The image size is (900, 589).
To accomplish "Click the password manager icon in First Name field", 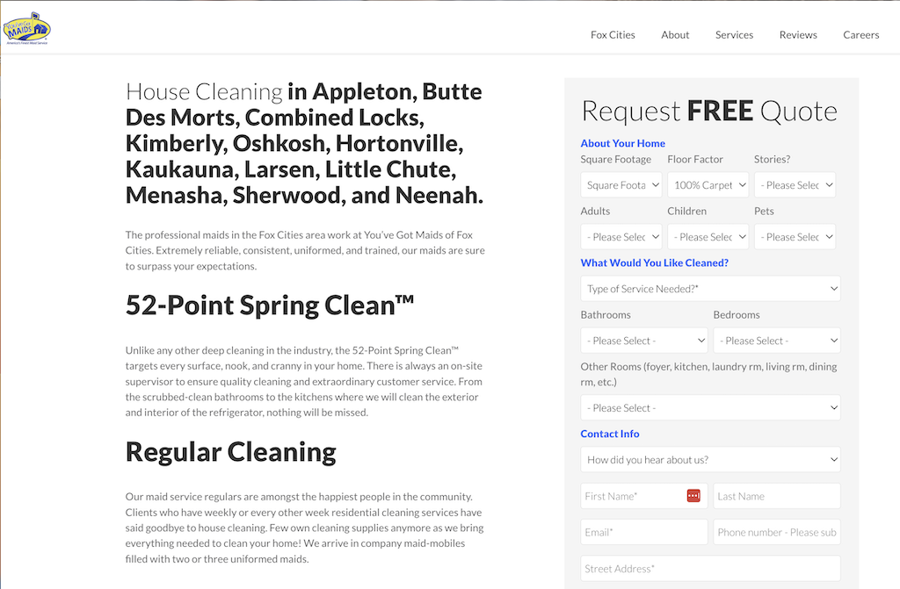I will coord(693,496).
